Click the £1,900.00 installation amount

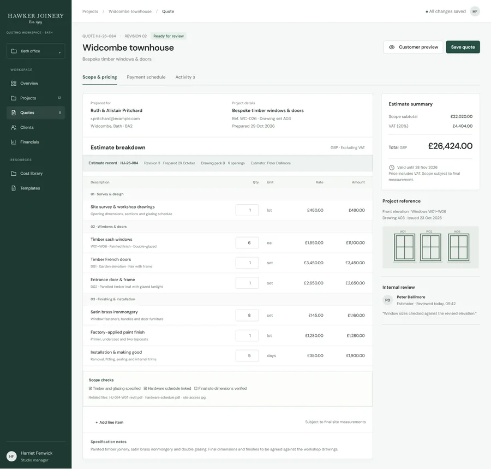click(x=355, y=355)
